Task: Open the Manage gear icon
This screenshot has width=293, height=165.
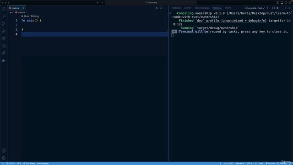Action: click(4, 158)
